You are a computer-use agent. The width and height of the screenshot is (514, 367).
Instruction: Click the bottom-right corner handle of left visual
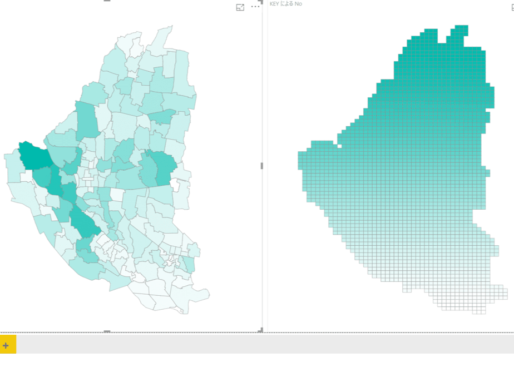260,330
